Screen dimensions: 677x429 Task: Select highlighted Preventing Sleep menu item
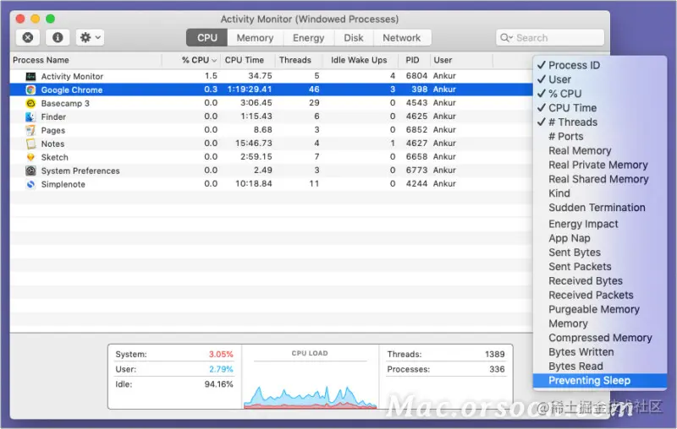[600, 380]
